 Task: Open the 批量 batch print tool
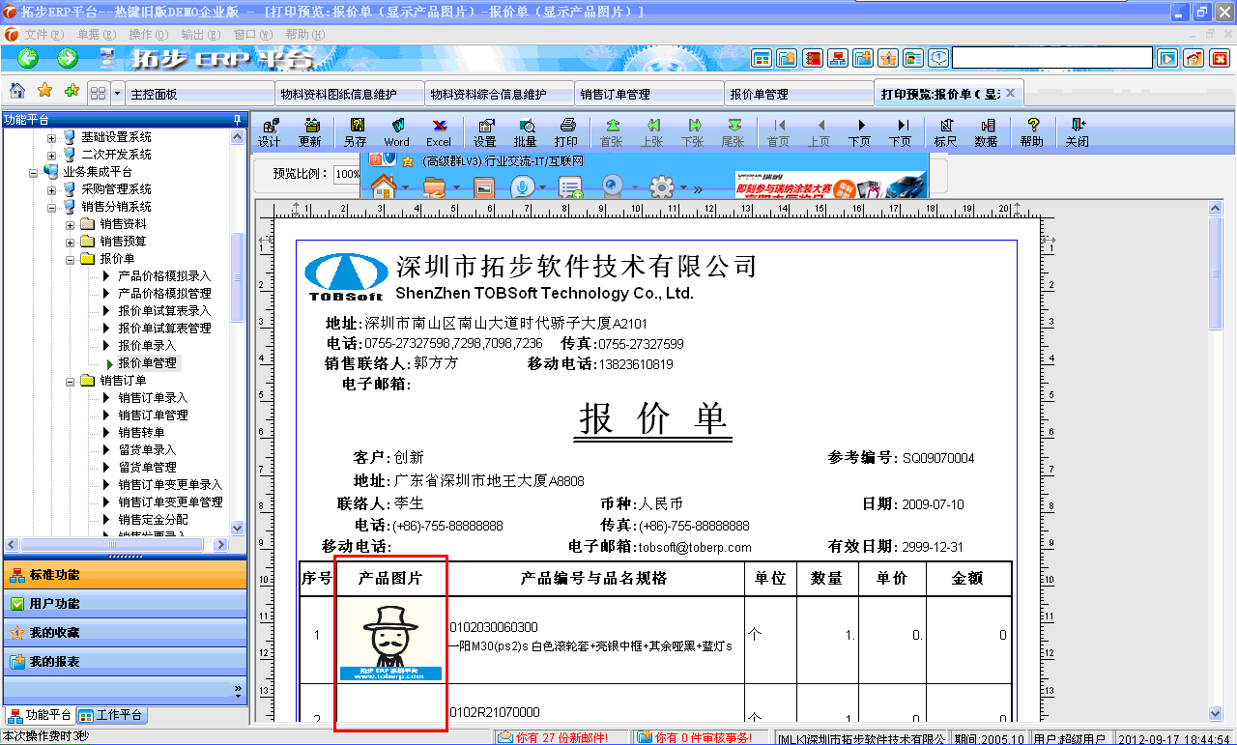(525, 131)
